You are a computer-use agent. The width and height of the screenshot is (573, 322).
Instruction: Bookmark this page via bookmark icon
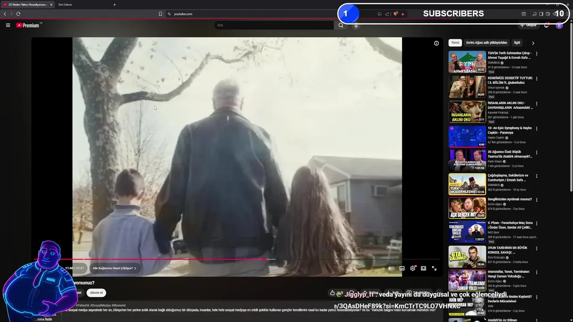[160, 14]
